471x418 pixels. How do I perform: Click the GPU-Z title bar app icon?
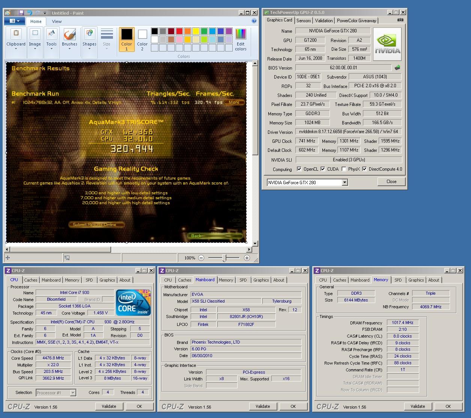pos(266,12)
